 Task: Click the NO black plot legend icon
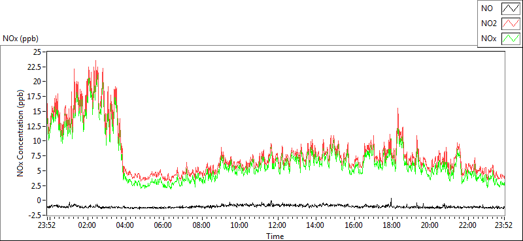point(511,8)
